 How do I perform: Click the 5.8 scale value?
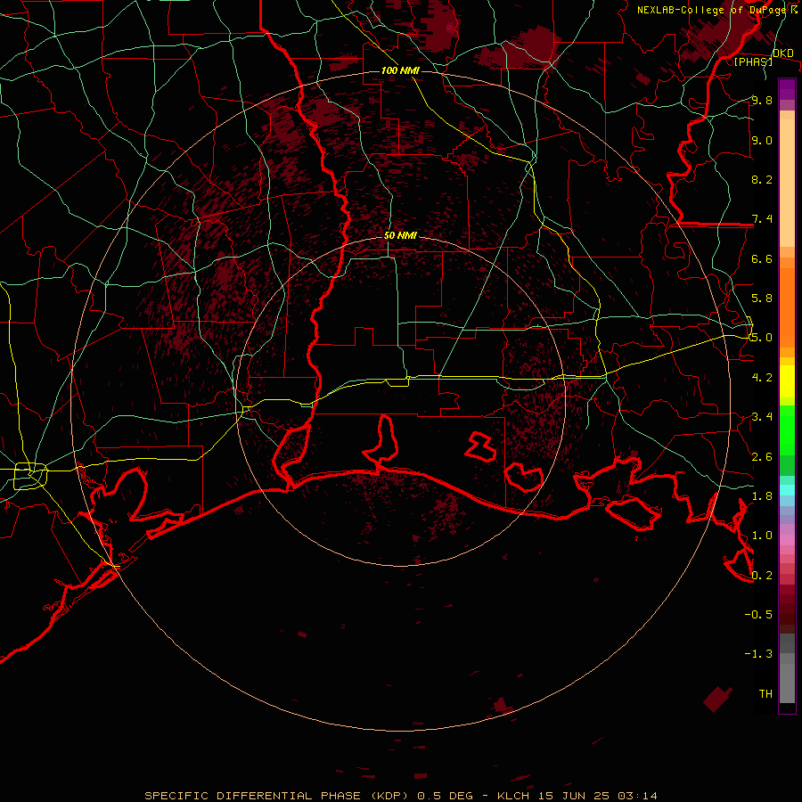tap(762, 299)
